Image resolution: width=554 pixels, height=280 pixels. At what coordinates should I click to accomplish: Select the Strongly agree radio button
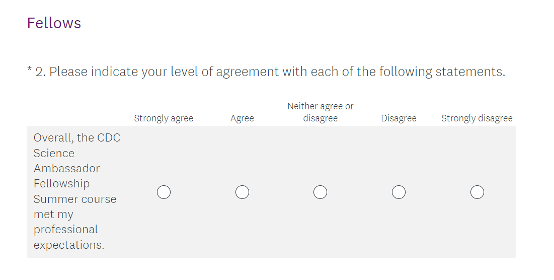coord(164,192)
